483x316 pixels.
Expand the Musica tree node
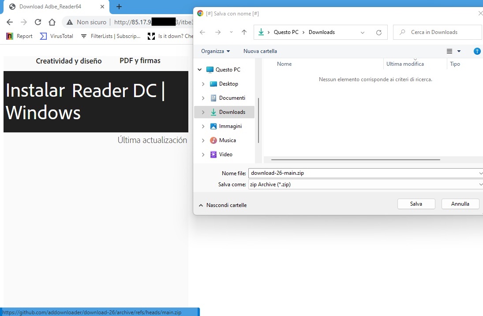click(x=203, y=140)
